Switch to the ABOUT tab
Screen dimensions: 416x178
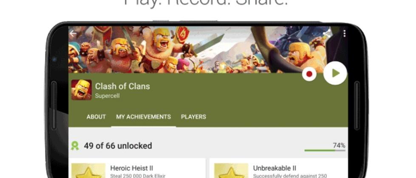(x=96, y=117)
